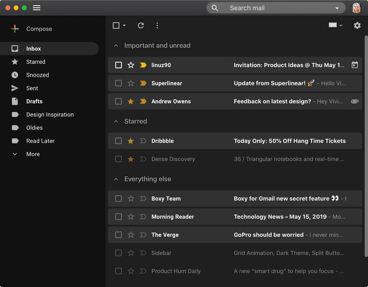368x287 pixels.
Task: Select the Sidebar email checkbox
Action: click(x=119, y=253)
